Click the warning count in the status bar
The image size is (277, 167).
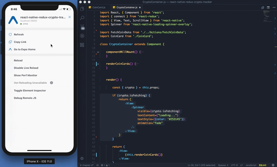(108, 165)
